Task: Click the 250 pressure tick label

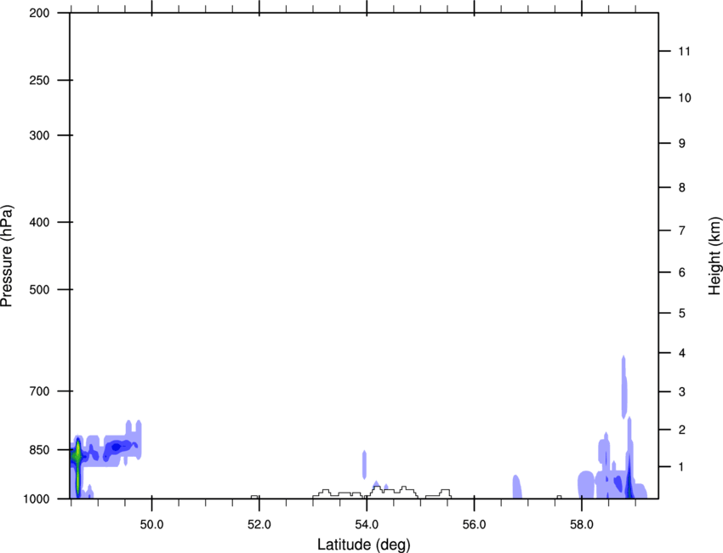Action: [x=39, y=80]
